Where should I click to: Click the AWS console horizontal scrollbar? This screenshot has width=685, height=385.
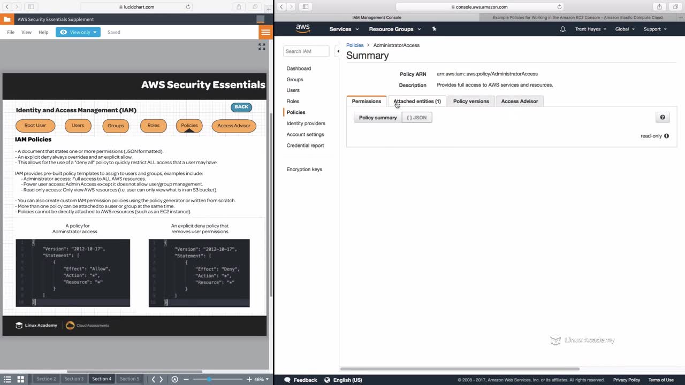(x=460, y=369)
